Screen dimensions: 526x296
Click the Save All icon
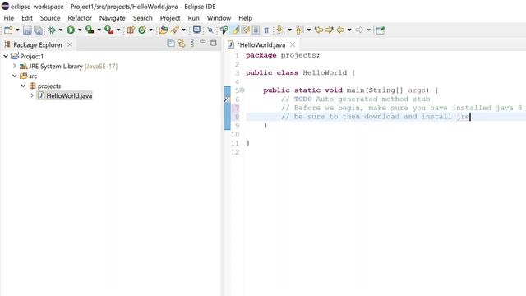point(39,30)
